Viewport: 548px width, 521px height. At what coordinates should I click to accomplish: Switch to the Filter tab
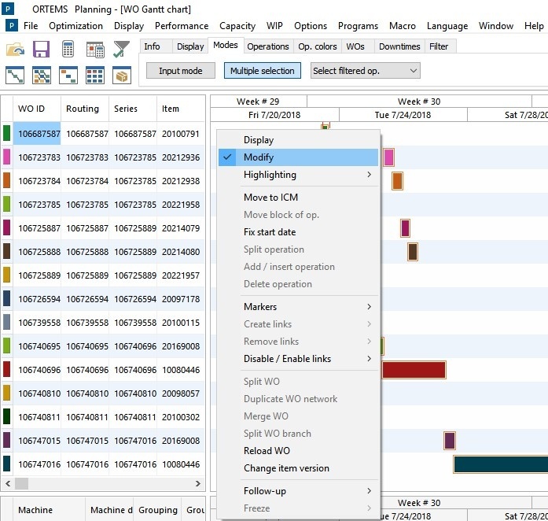pyautogui.click(x=439, y=46)
